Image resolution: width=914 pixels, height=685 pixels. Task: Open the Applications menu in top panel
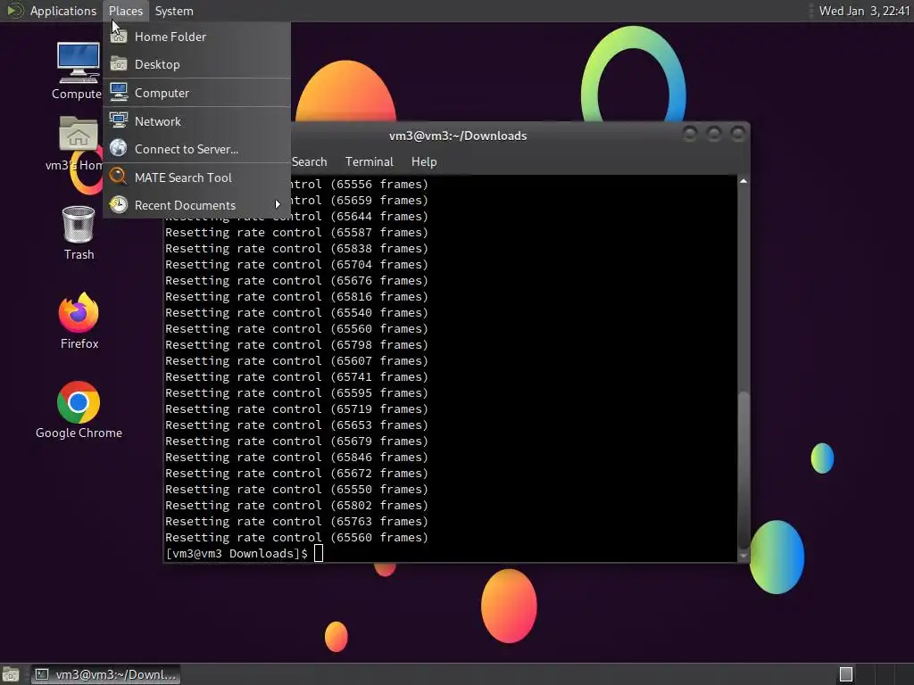(63, 11)
